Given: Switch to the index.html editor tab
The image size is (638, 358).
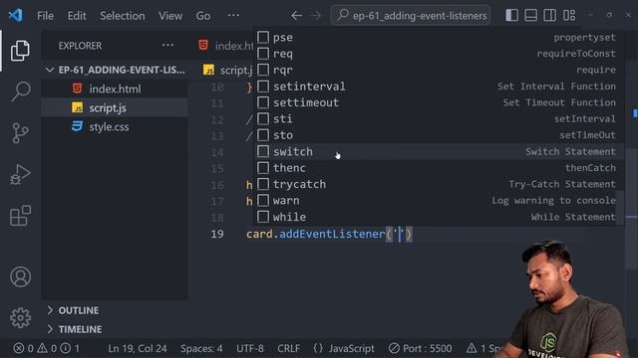Looking at the screenshot, I should coord(225,46).
